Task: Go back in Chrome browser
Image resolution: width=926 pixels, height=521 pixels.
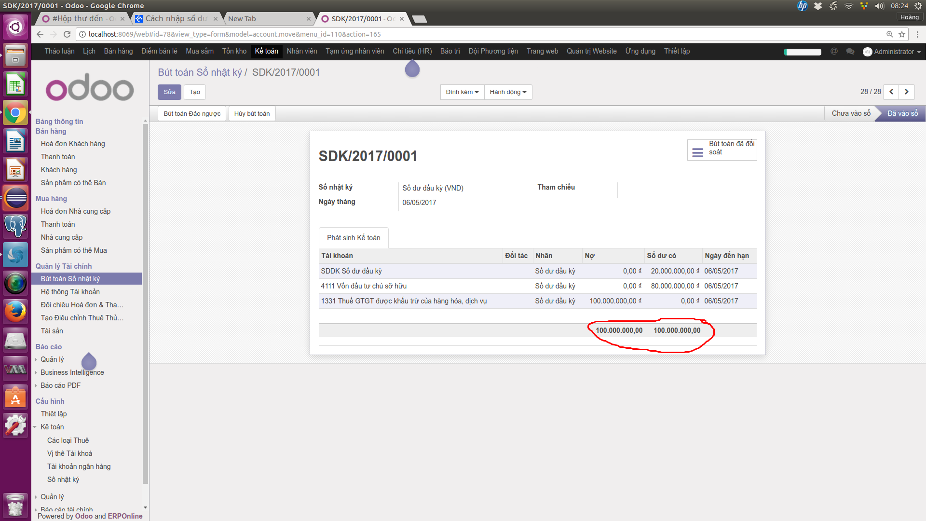Action: pos(40,34)
